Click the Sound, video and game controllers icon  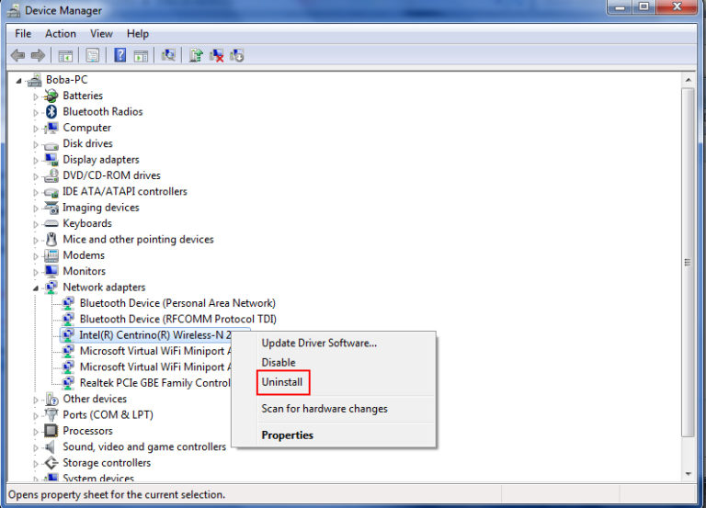(50, 446)
